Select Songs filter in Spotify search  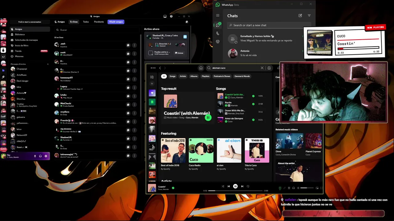[x=172, y=76]
